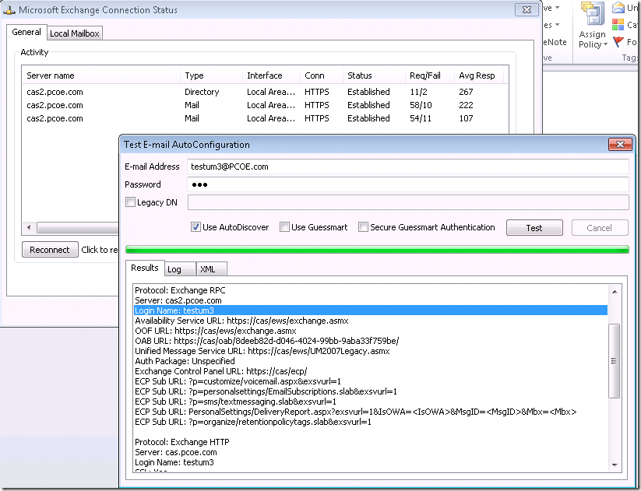Click the E-mail Address input field
This screenshot has height=491, width=641.
pyautogui.click(x=407, y=167)
